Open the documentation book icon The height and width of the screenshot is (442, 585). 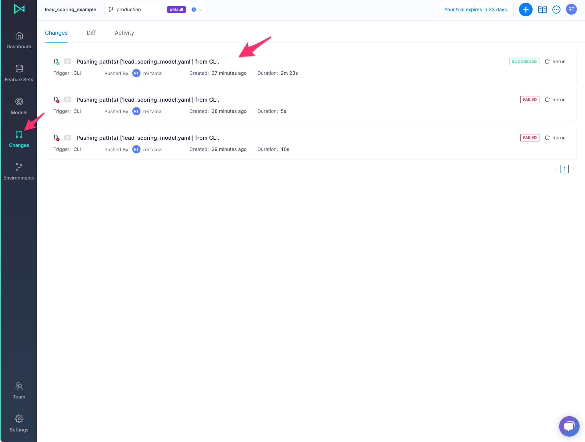click(542, 10)
